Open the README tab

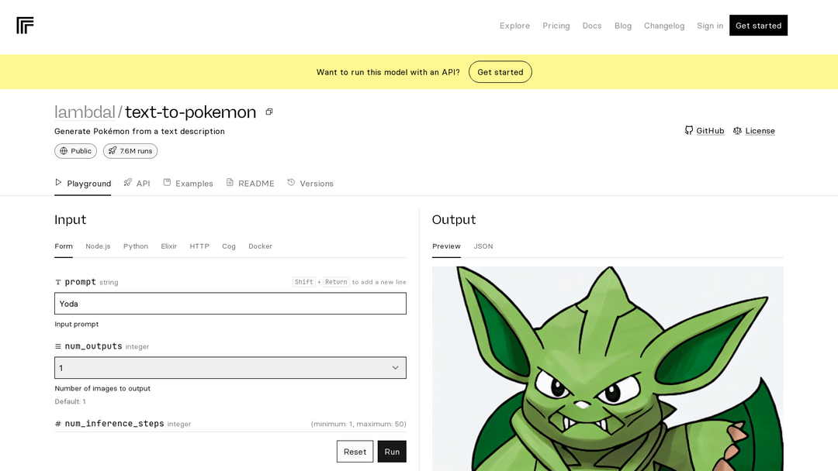[x=250, y=184]
